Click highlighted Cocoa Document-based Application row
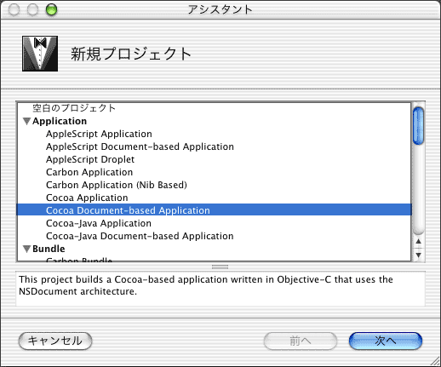Image resolution: width=441 pixels, height=367 pixels. pyautogui.click(x=215, y=209)
